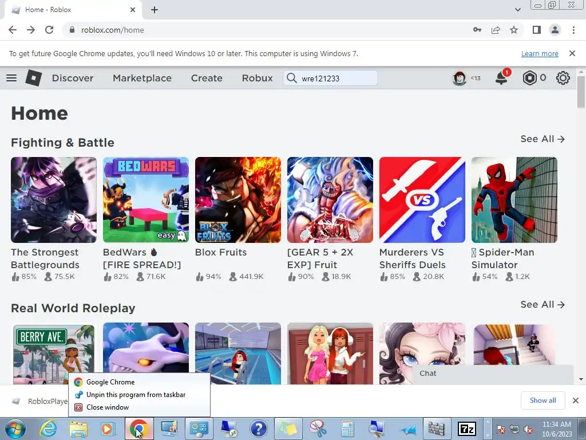This screenshot has height=440, width=586.
Task: Open the user avatar profile
Action: 460,78
